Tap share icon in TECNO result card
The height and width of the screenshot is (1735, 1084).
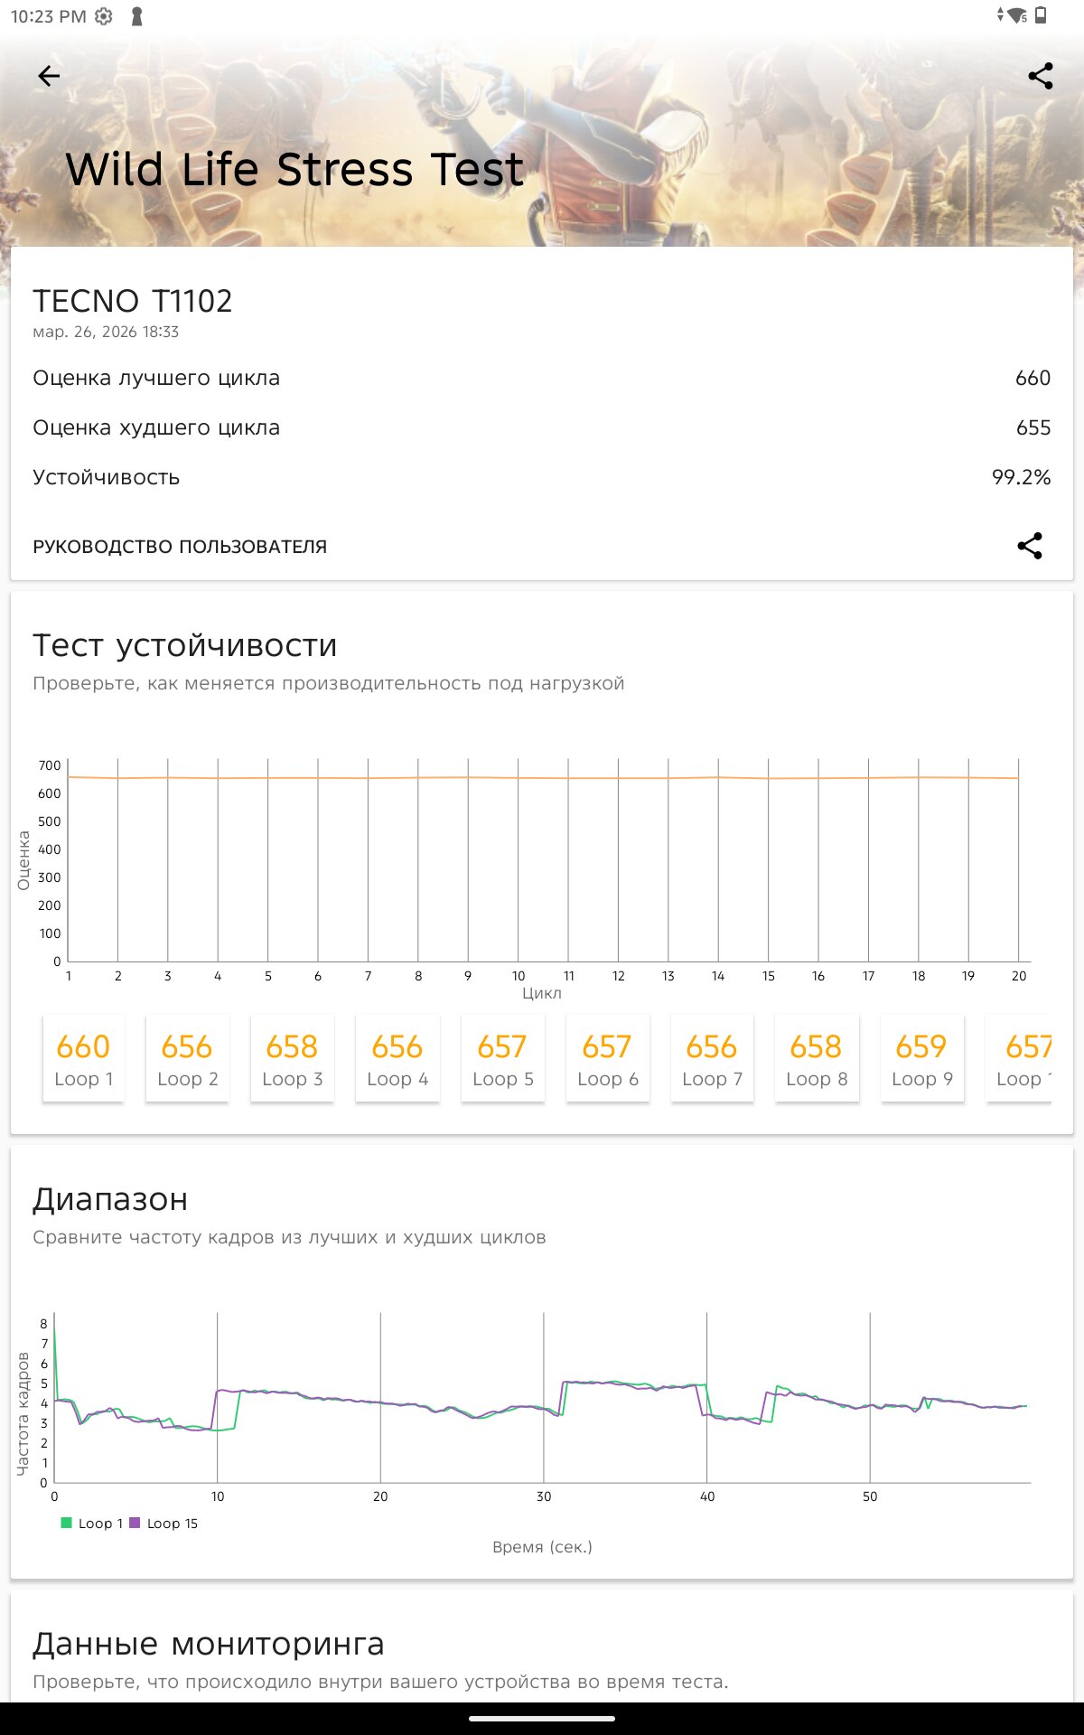point(1030,546)
